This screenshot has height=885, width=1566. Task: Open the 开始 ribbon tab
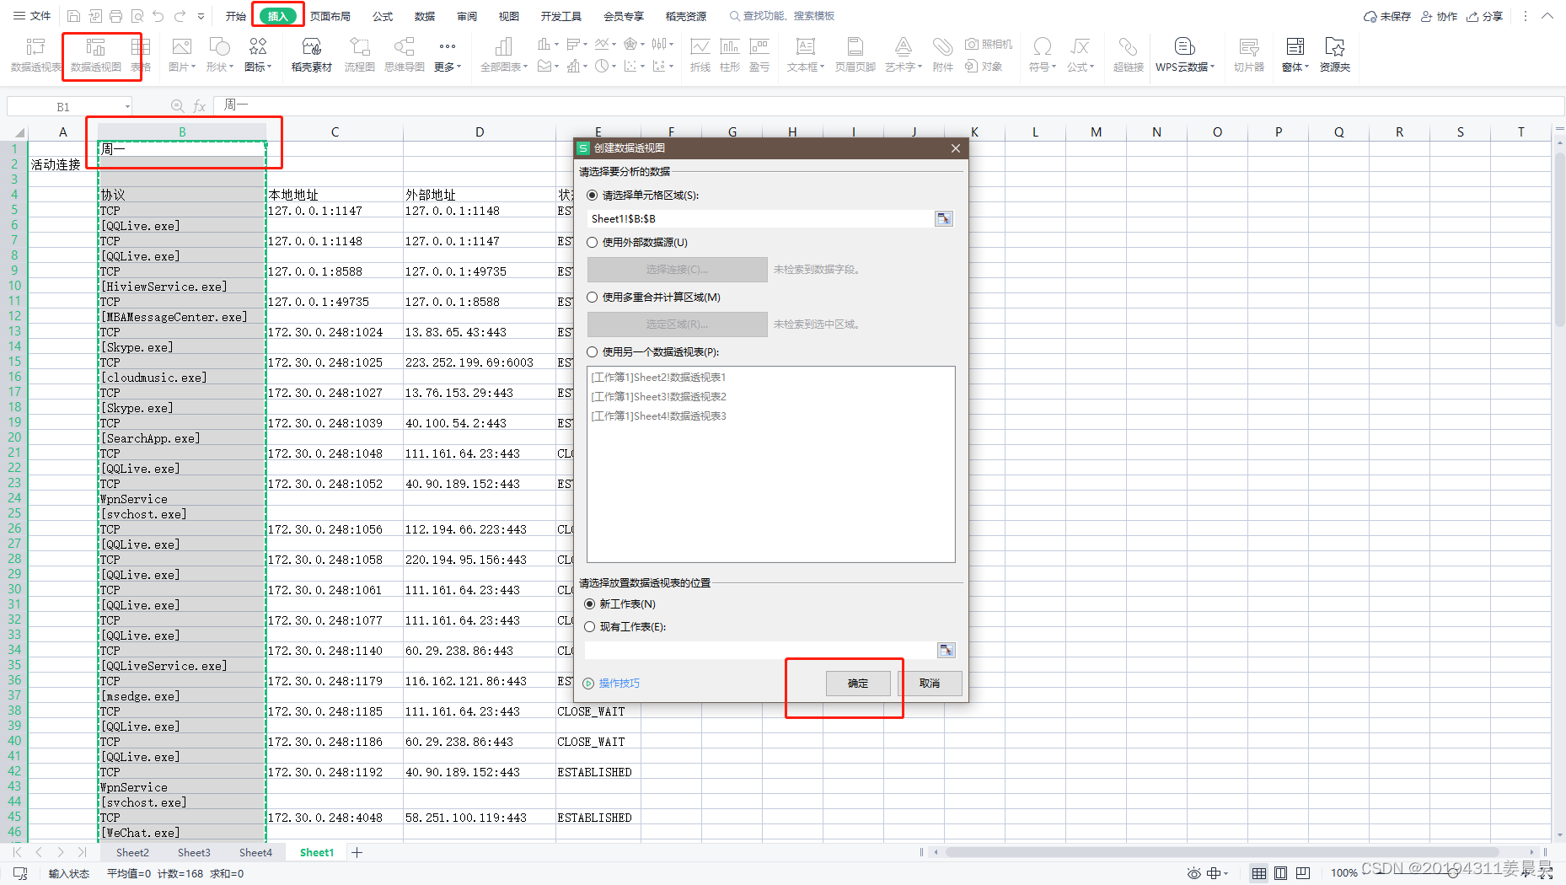(x=236, y=16)
